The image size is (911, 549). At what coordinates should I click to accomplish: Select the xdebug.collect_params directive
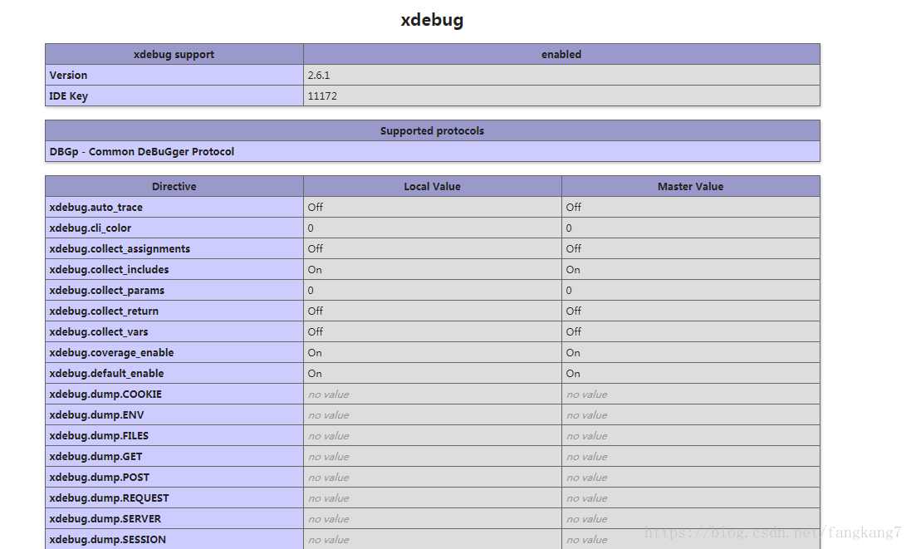coord(174,291)
